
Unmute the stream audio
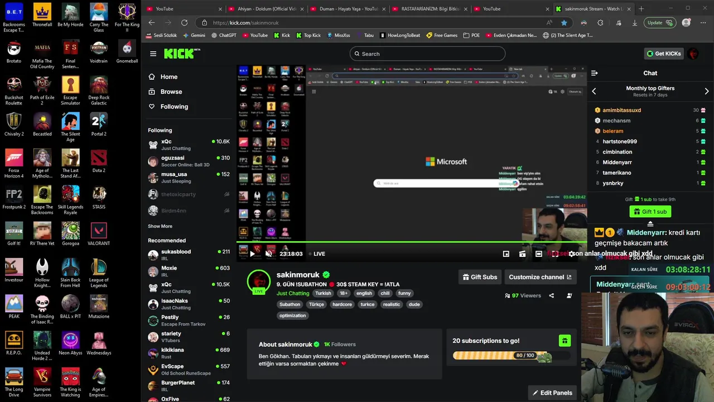268,253
